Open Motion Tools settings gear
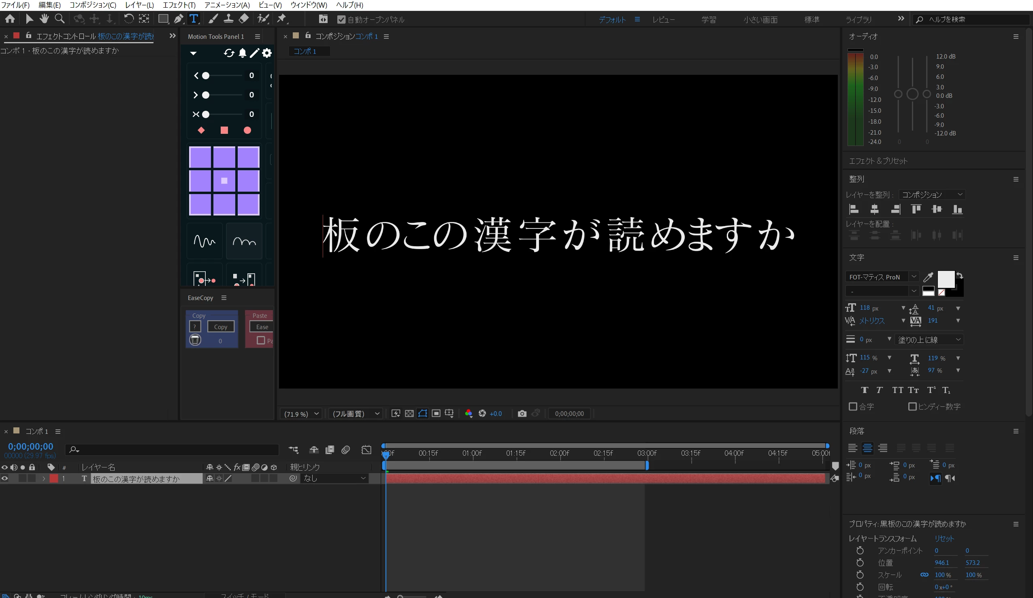 [x=267, y=53]
